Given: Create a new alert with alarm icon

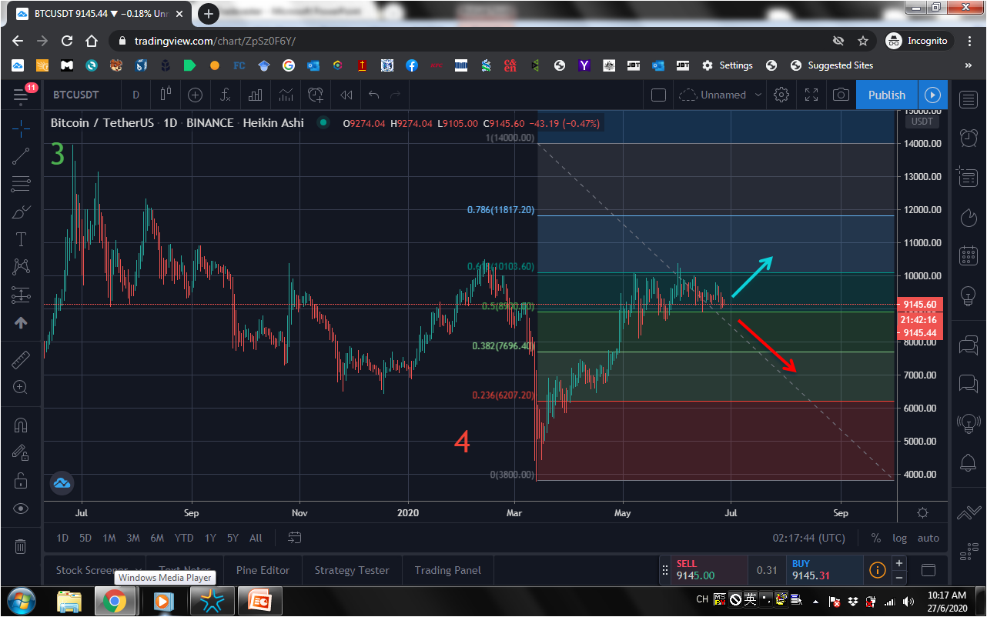Looking at the screenshot, I should 316,95.
